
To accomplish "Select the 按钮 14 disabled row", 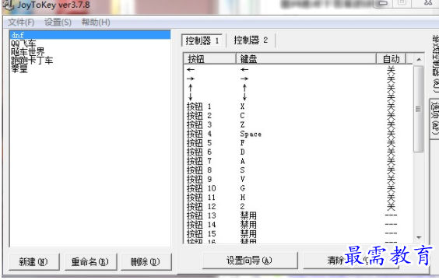I will click(298, 225).
